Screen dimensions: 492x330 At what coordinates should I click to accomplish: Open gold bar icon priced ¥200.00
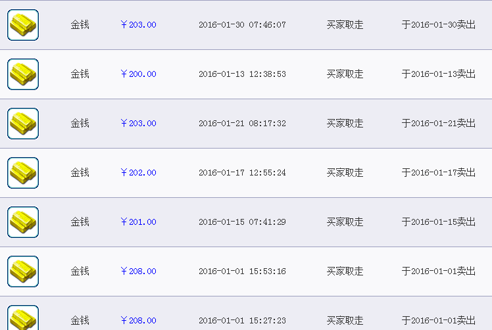(x=23, y=74)
